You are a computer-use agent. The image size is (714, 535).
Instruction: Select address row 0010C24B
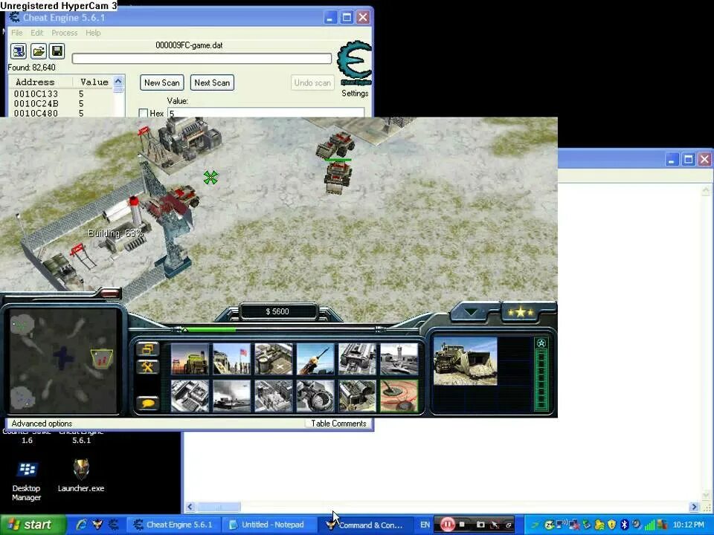pyautogui.click(x=61, y=104)
